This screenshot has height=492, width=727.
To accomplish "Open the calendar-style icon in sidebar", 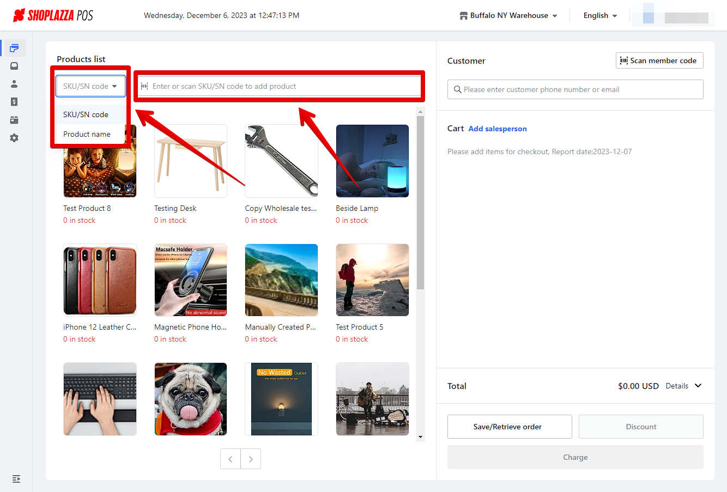I will 14,120.
